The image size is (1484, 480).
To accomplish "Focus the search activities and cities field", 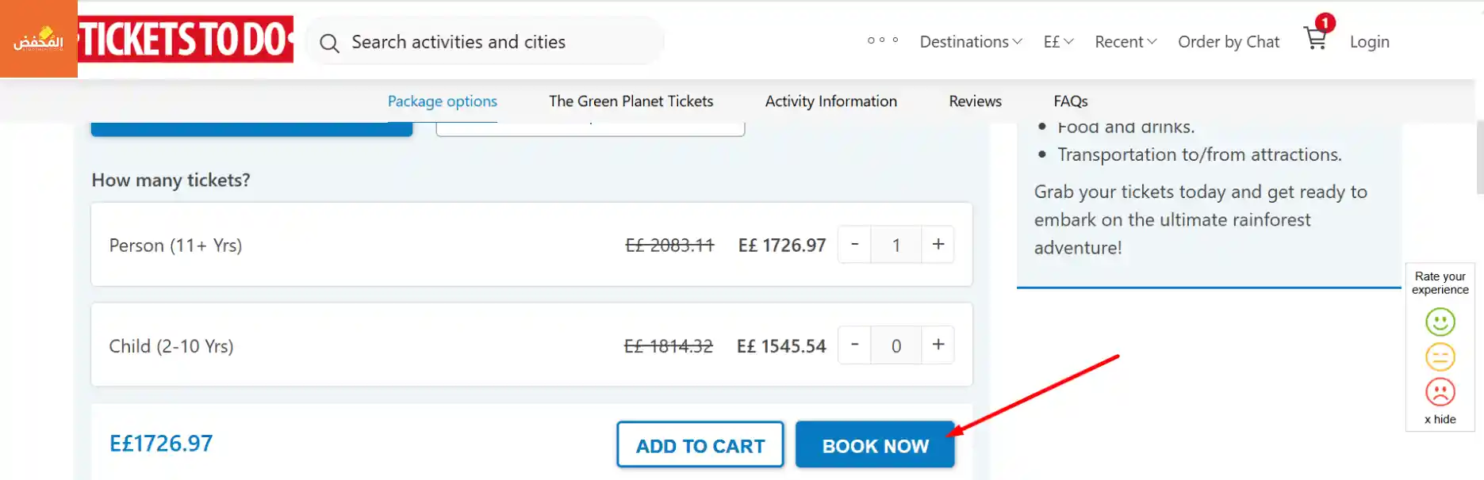I will [492, 42].
